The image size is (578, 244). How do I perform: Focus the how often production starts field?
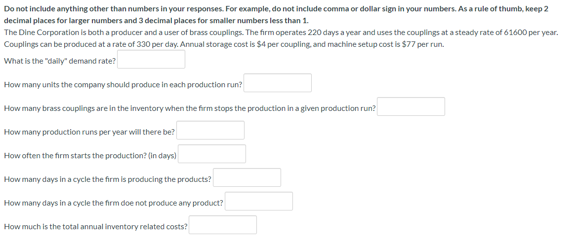point(212,154)
